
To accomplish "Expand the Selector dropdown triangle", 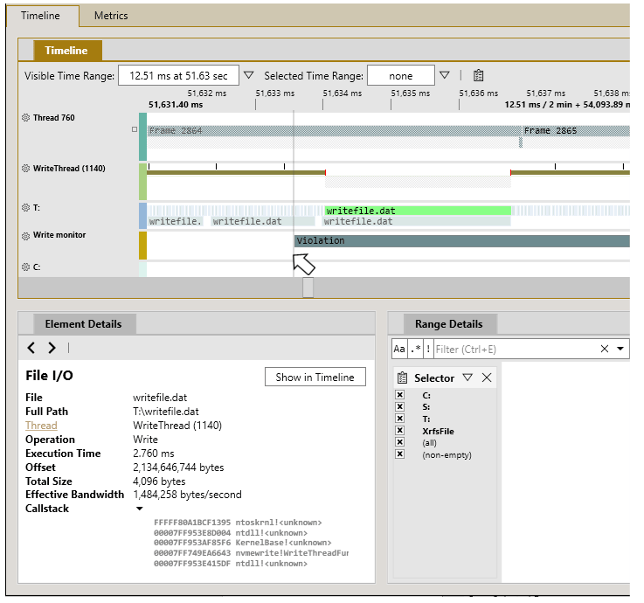I will [x=467, y=378].
